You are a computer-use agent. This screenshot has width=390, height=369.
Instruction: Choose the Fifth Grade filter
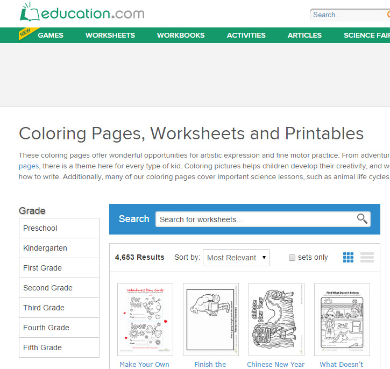click(x=59, y=347)
